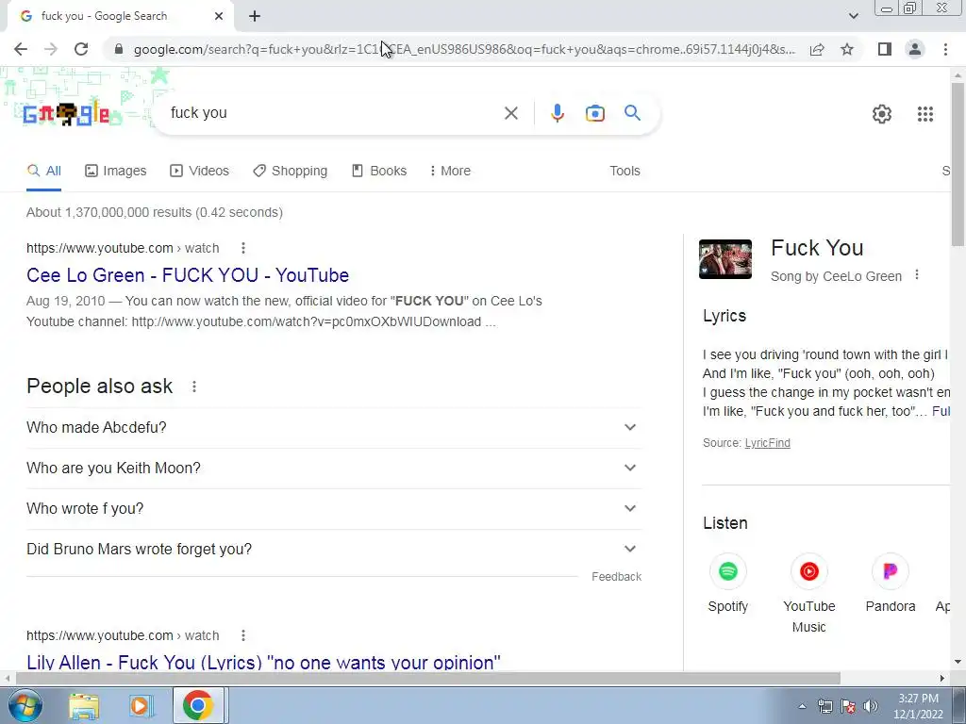
Task: Close the Google Search tab
Action: 219,17
